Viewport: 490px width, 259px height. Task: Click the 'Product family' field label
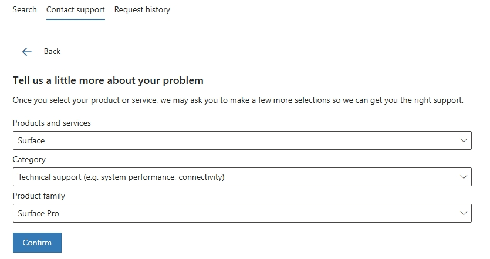(x=39, y=196)
